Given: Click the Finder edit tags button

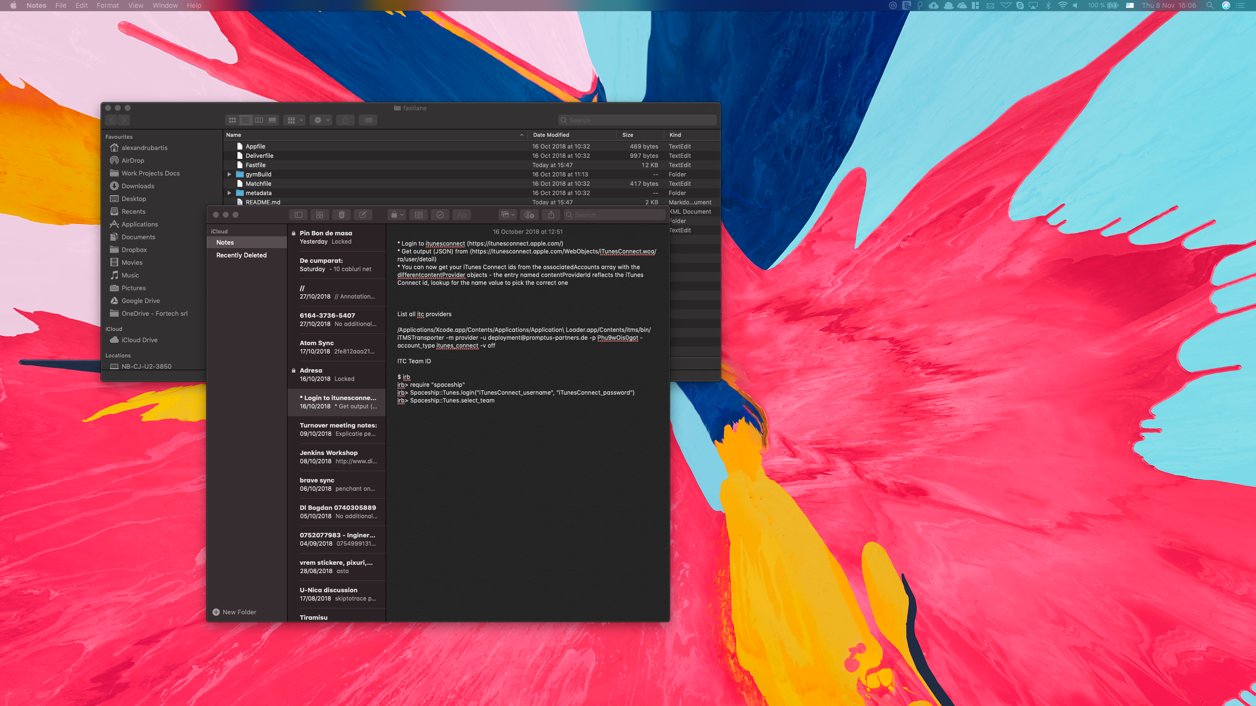Looking at the screenshot, I should click(368, 120).
